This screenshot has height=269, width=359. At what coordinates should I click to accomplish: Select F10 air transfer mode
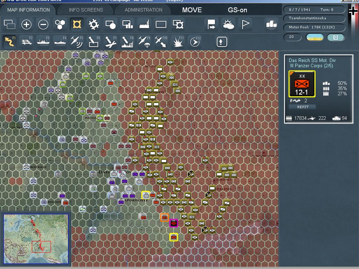point(161,42)
